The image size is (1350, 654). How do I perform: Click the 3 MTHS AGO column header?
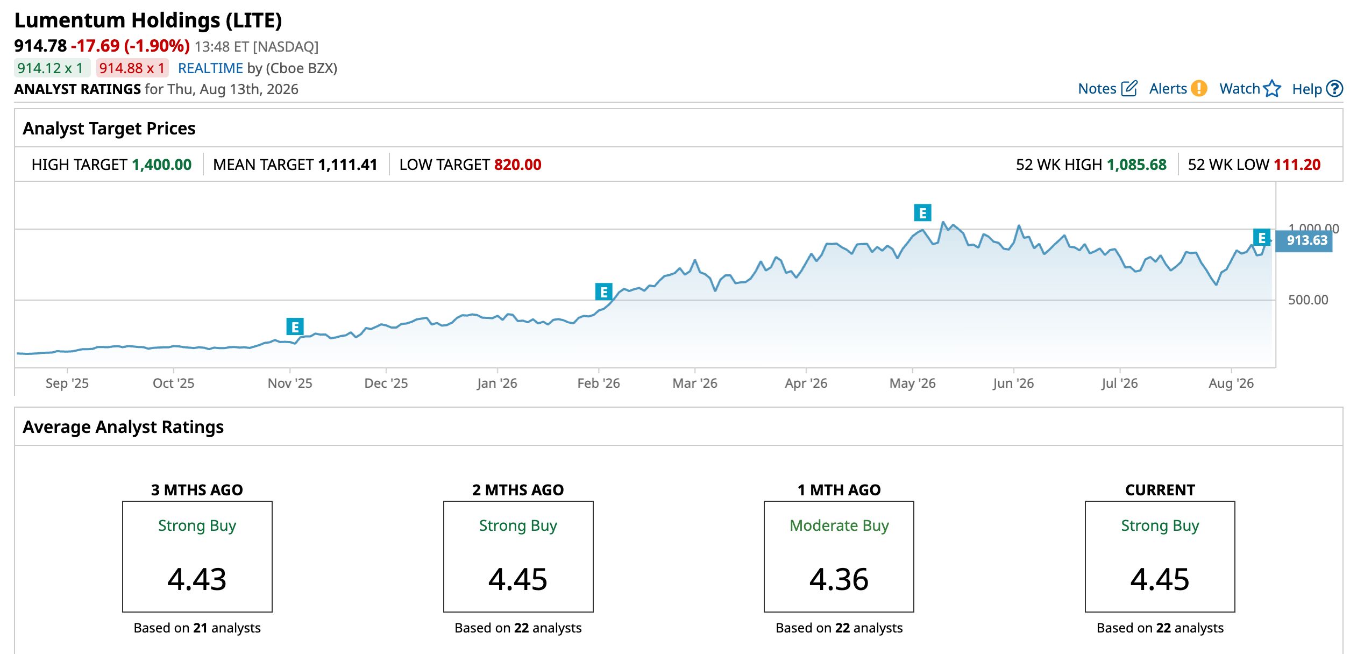(x=197, y=490)
